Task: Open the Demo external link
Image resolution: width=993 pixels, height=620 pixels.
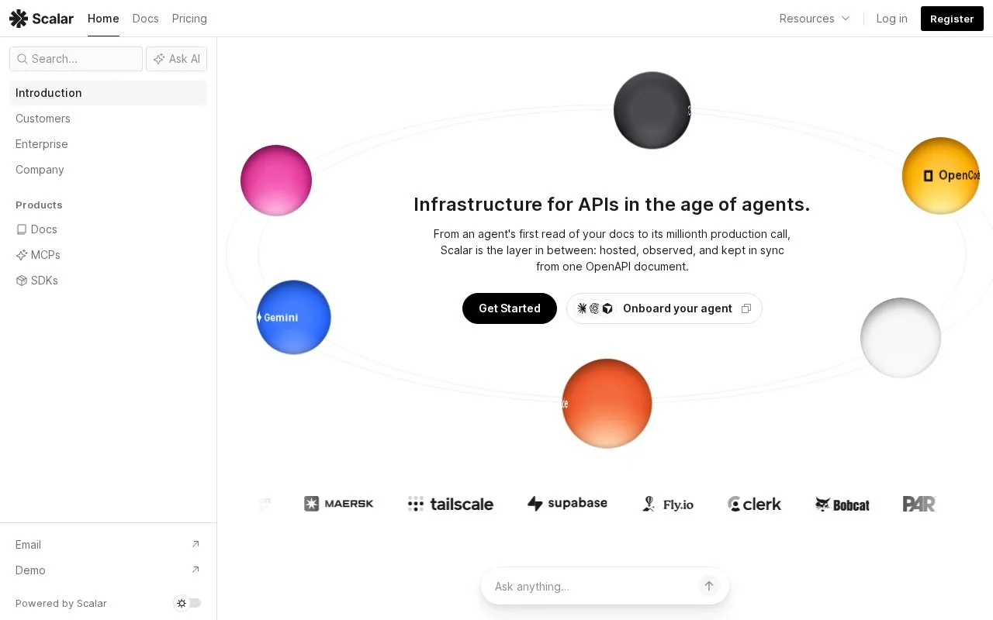Action: 108,570
